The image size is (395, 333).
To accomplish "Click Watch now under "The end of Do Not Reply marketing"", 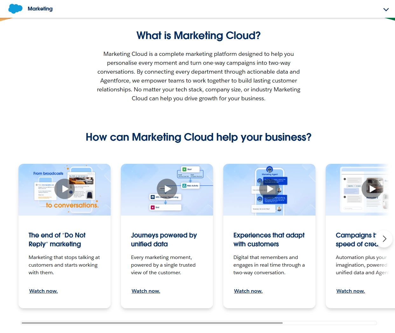I will point(43,291).
